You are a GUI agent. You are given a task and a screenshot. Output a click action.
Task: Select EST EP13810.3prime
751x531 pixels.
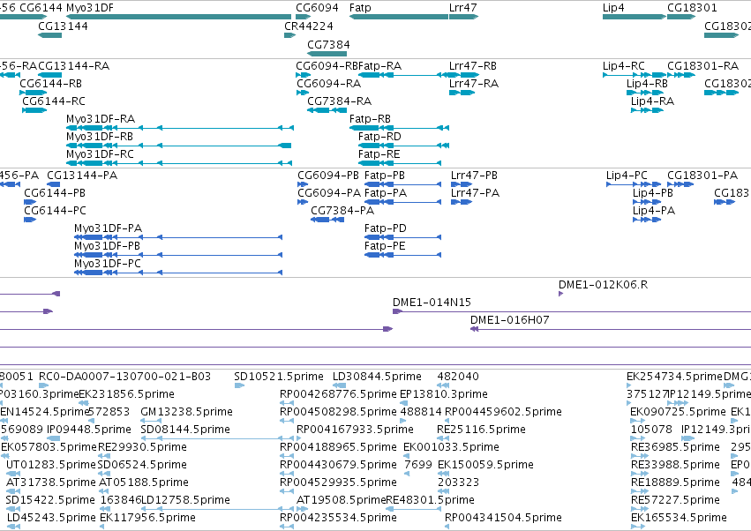(x=404, y=403)
